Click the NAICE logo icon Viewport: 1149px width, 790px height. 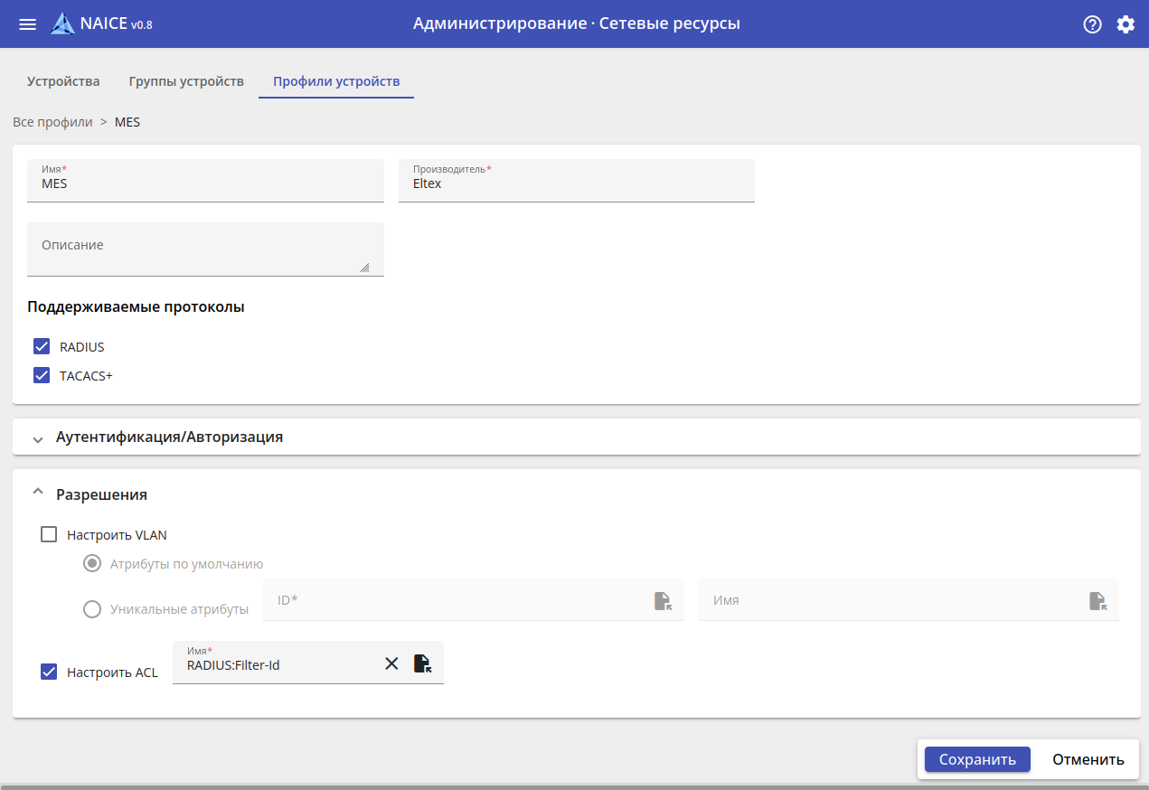[62, 24]
